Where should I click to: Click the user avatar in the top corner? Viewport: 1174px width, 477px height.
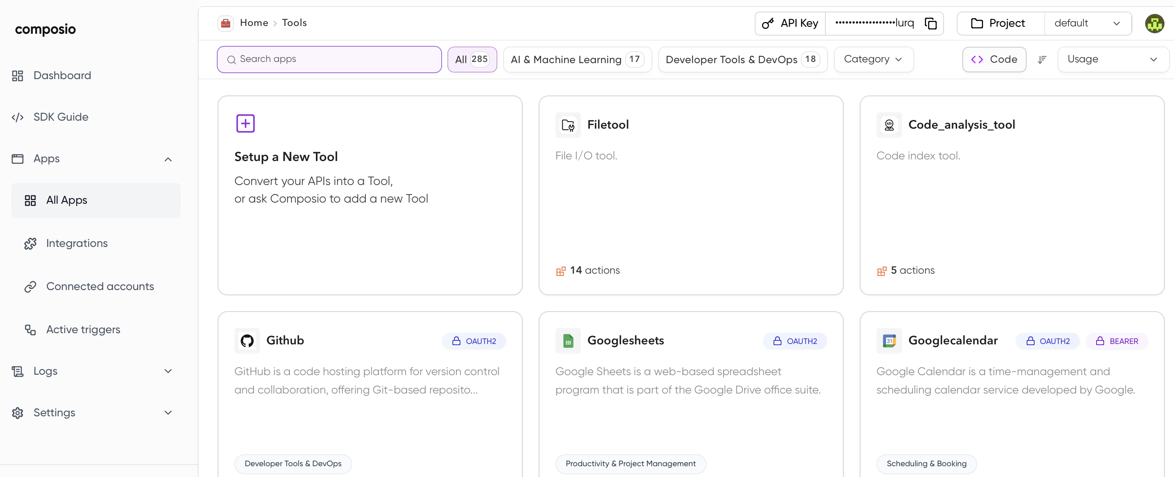1154,23
